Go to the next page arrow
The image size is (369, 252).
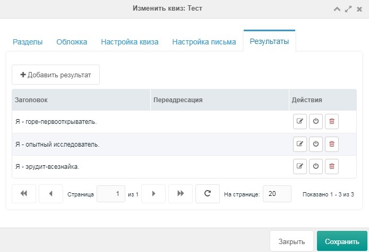point(153,194)
